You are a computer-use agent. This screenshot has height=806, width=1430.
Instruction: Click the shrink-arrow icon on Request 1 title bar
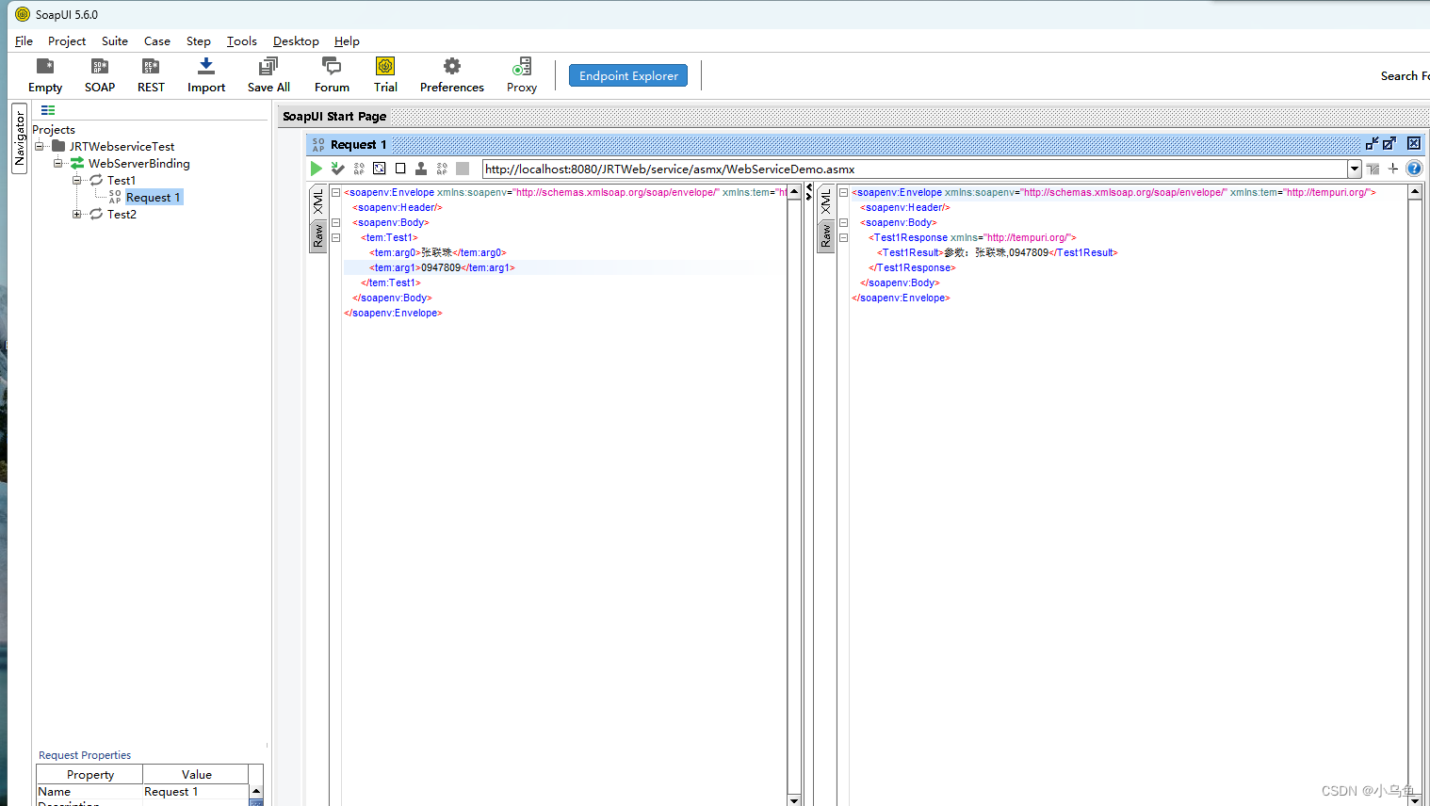point(1372,143)
